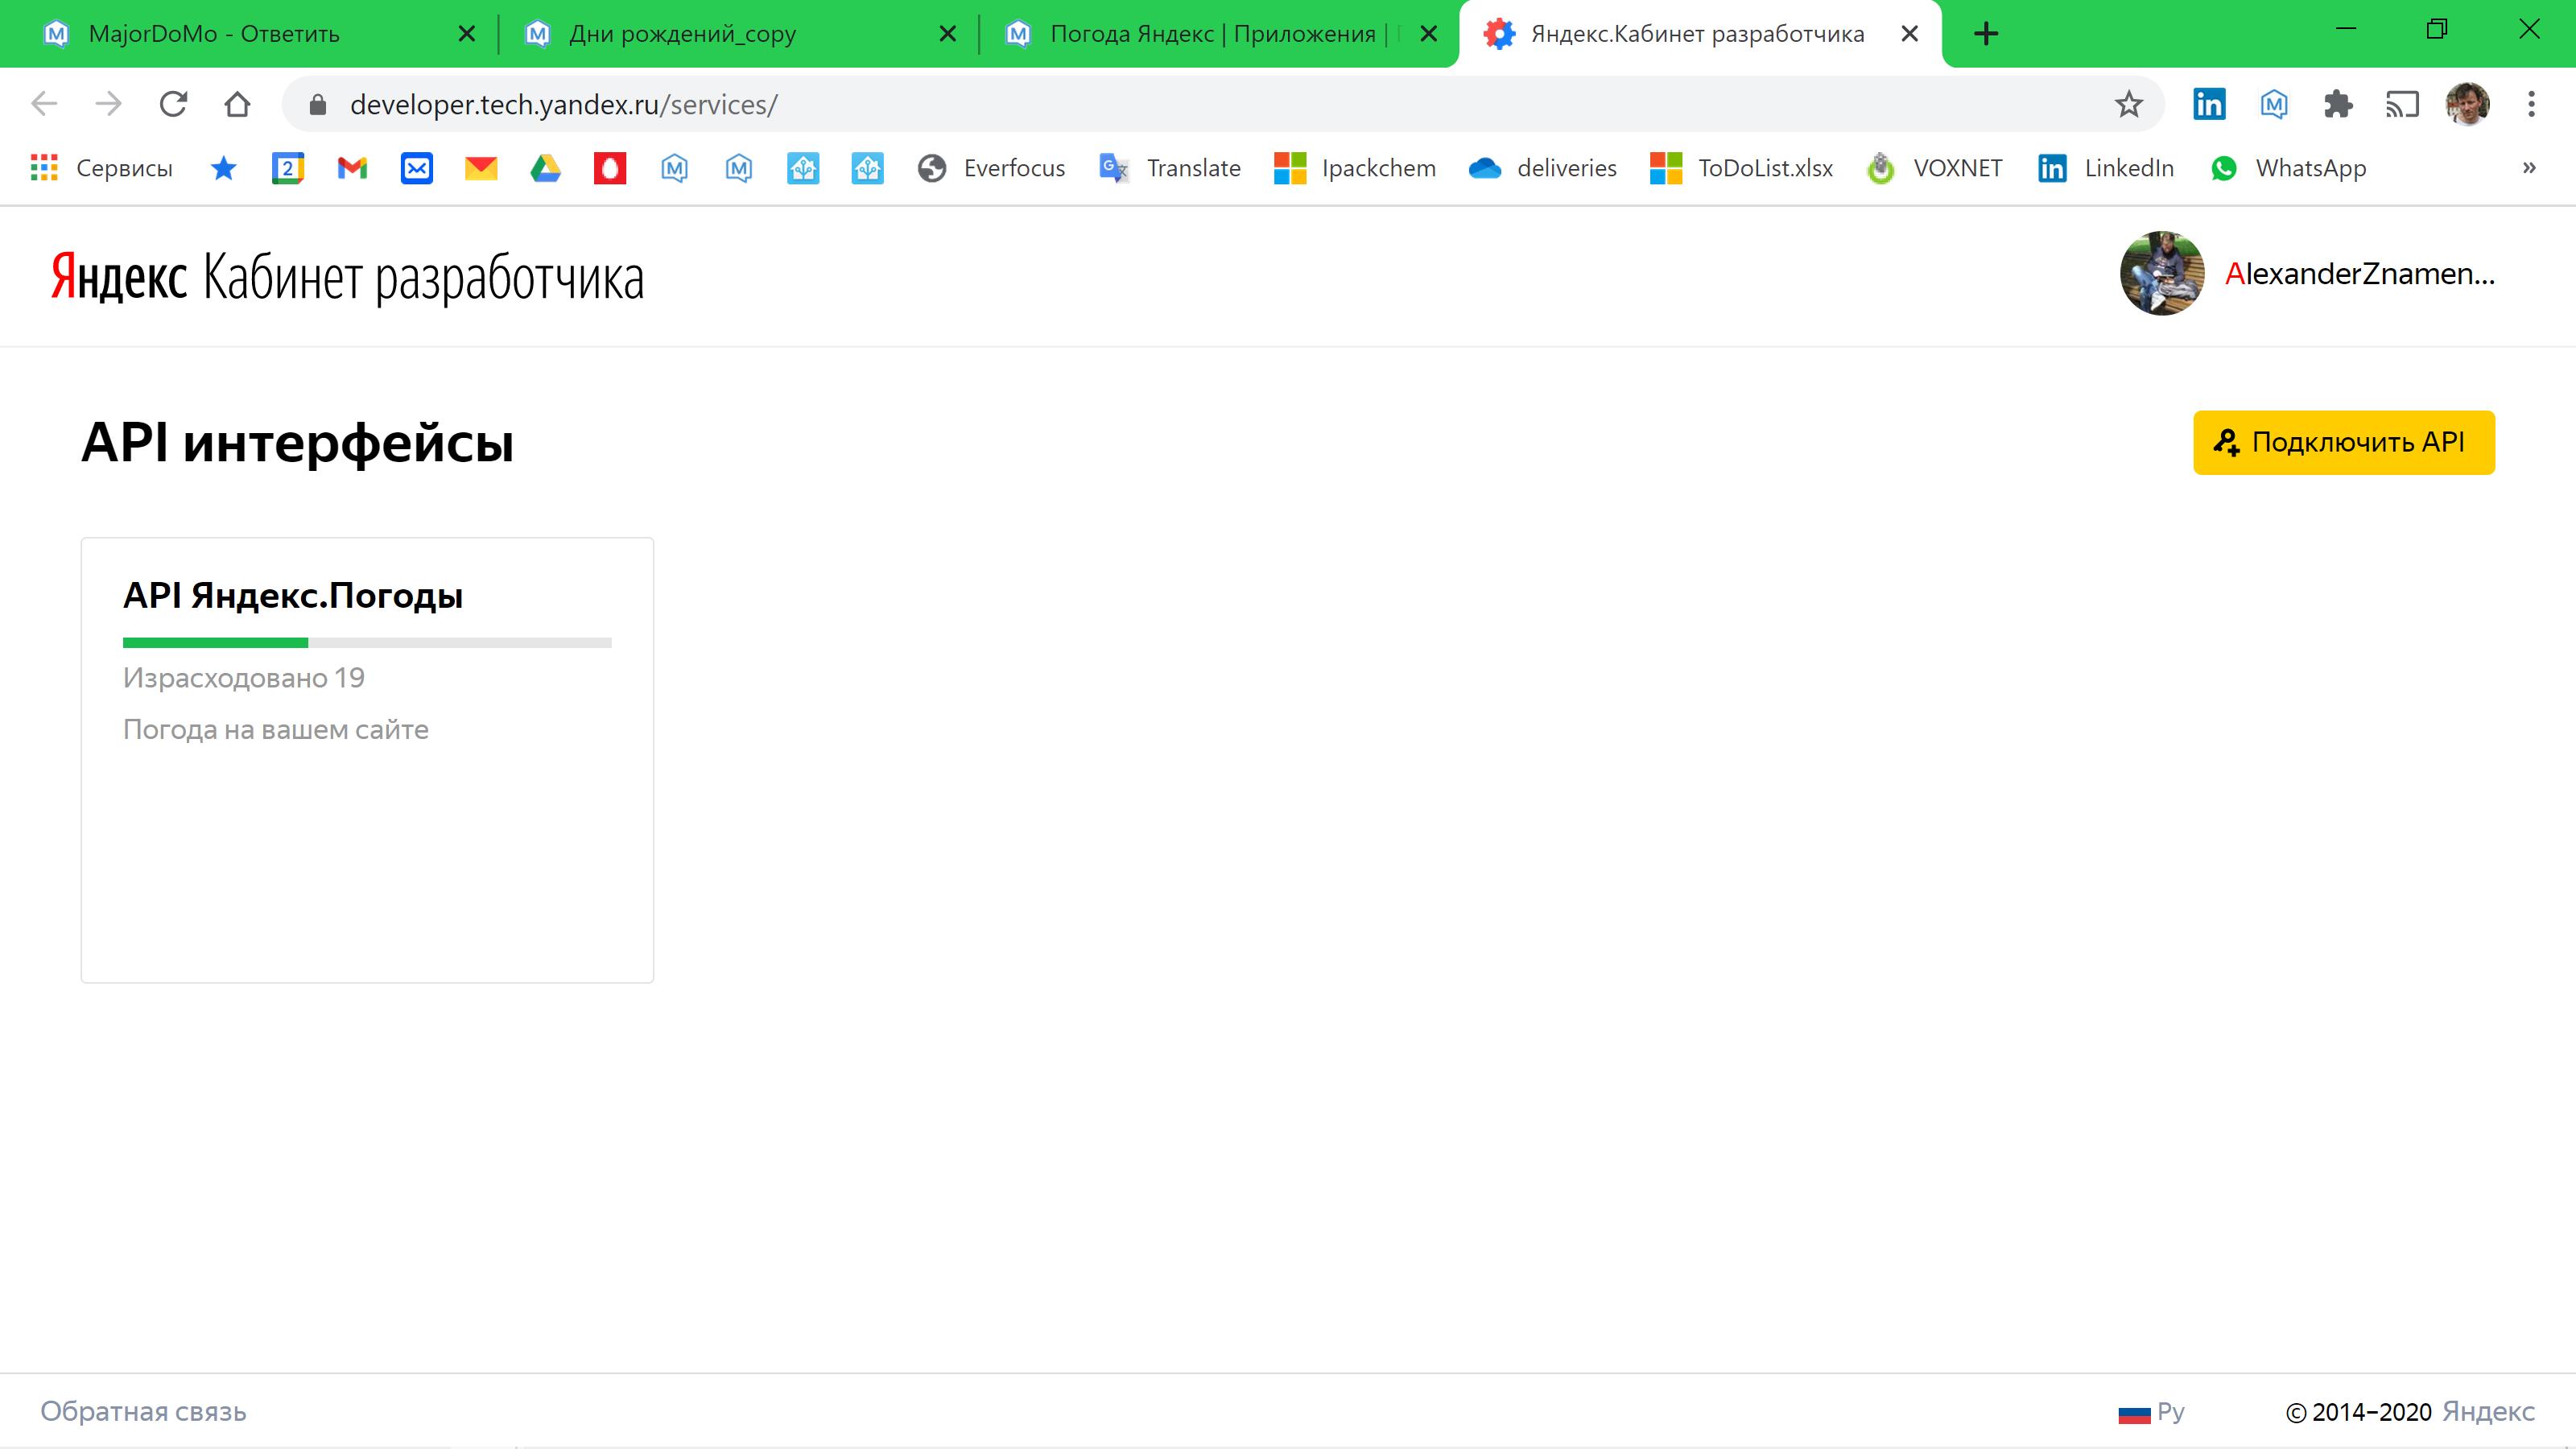Open the ToDoList.xlsx bookmark
Screen dimensions: 2576x1449
(1741, 168)
